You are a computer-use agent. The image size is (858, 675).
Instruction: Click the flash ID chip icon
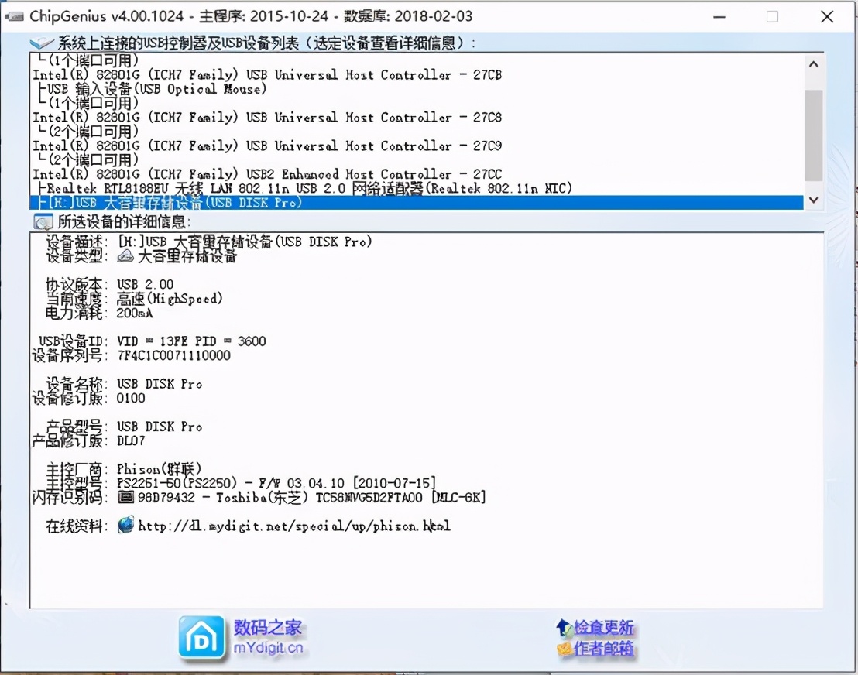point(126,497)
